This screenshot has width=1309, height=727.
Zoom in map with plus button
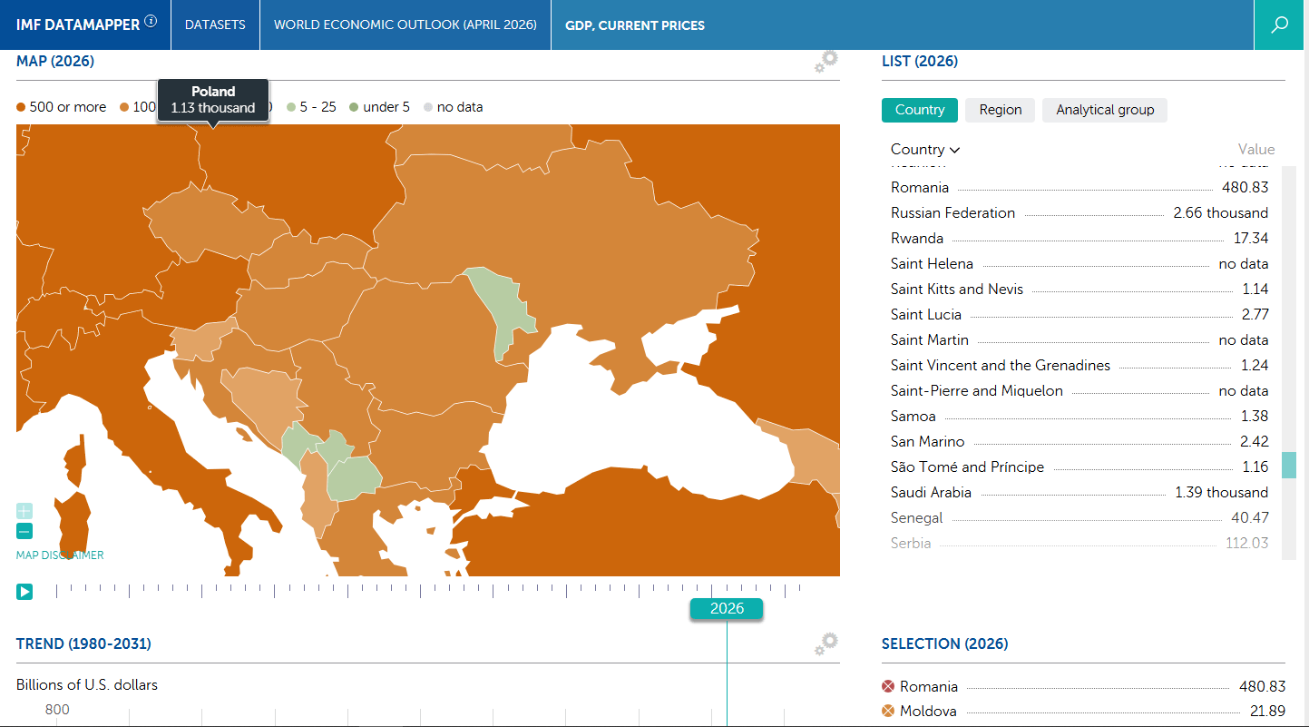pyautogui.click(x=24, y=511)
